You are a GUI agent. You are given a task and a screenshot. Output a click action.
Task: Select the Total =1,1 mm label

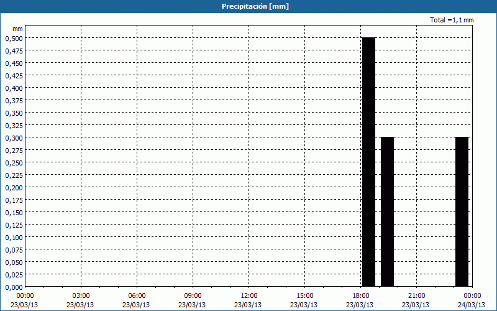pos(452,20)
